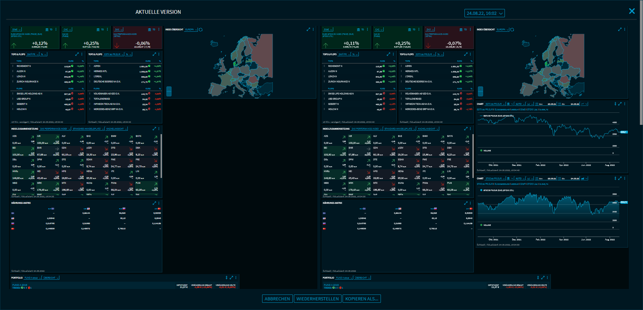Click the Kopieren als... button

tap(362, 299)
